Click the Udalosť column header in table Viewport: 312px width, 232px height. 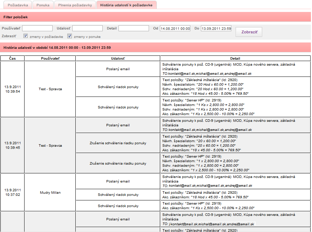click(x=118, y=58)
